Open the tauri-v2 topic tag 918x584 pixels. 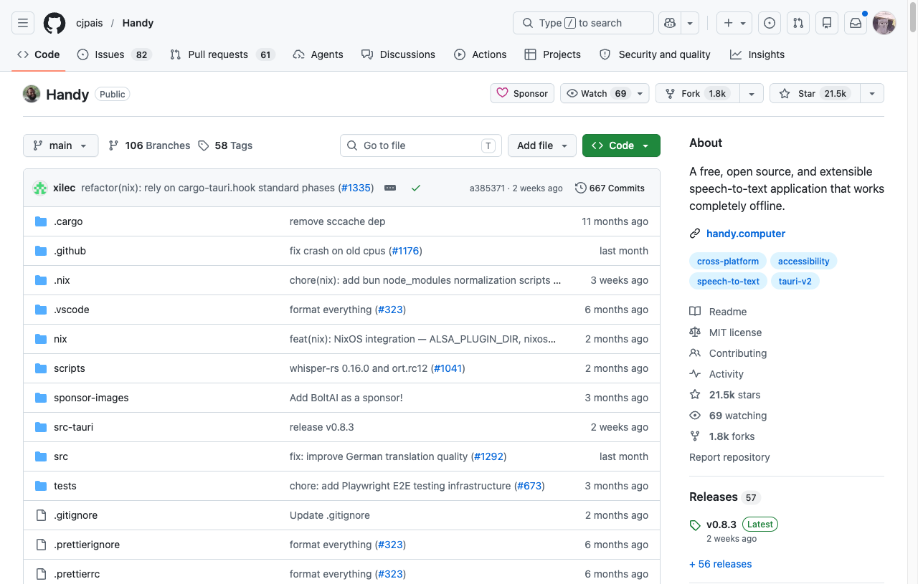click(795, 282)
